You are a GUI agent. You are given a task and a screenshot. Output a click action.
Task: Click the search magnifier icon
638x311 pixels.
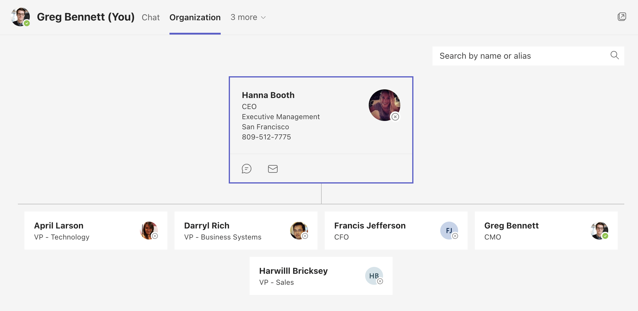[x=614, y=55]
